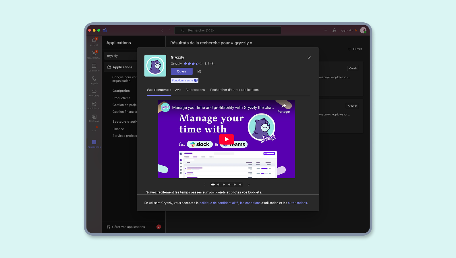Click the YouTube video title text
The width and height of the screenshot is (456, 258).
[x=223, y=107]
